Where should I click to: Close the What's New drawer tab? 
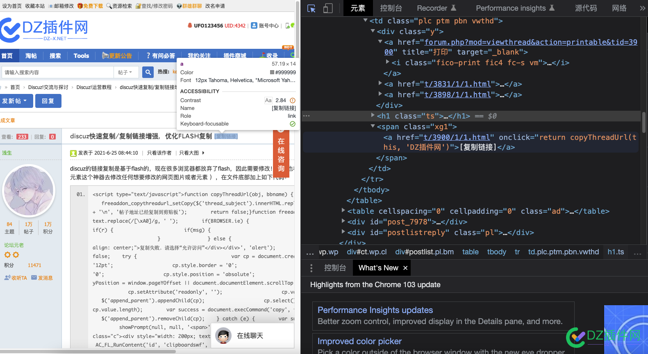click(x=405, y=268)
